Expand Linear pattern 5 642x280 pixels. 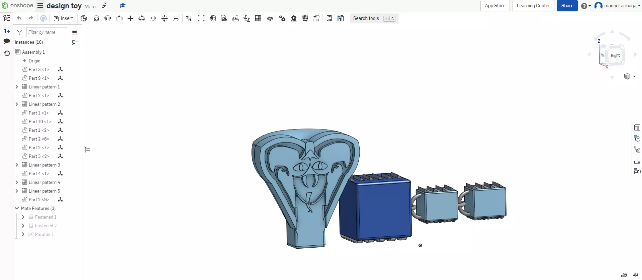17,191
